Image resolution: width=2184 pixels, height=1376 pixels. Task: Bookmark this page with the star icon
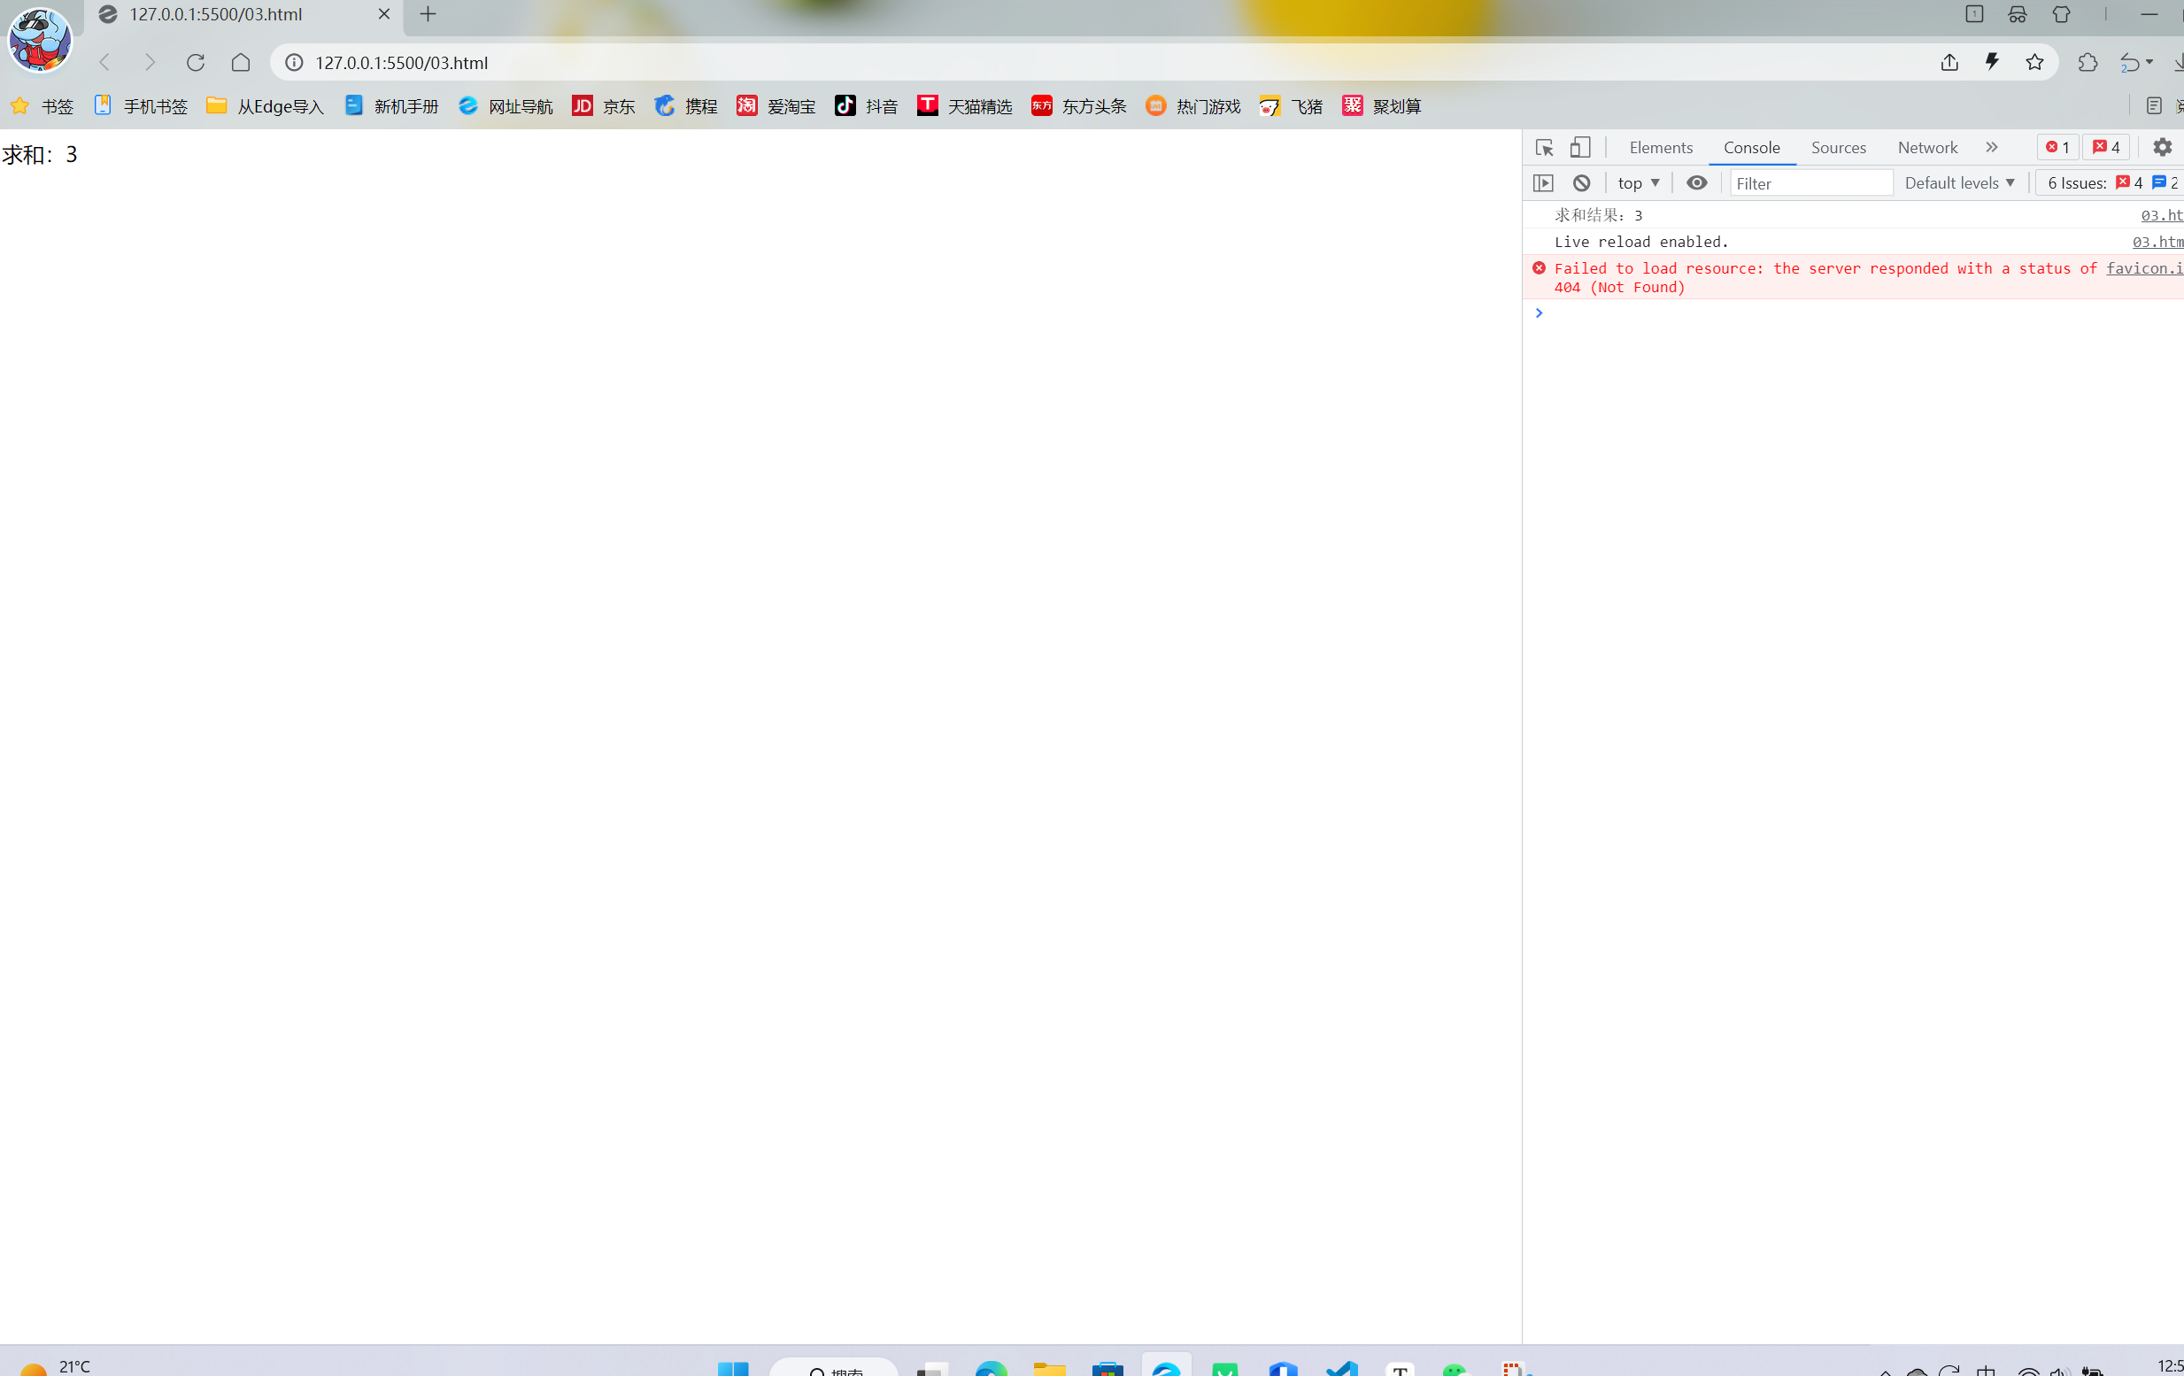coord(2034,63)
